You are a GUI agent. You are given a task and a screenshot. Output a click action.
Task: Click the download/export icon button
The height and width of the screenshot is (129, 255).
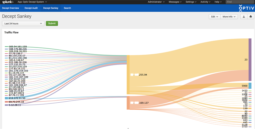tap(244, 17)
